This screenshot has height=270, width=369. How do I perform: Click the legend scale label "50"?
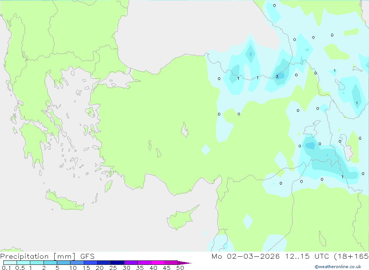pyautogui.click(x=180, y=268)
